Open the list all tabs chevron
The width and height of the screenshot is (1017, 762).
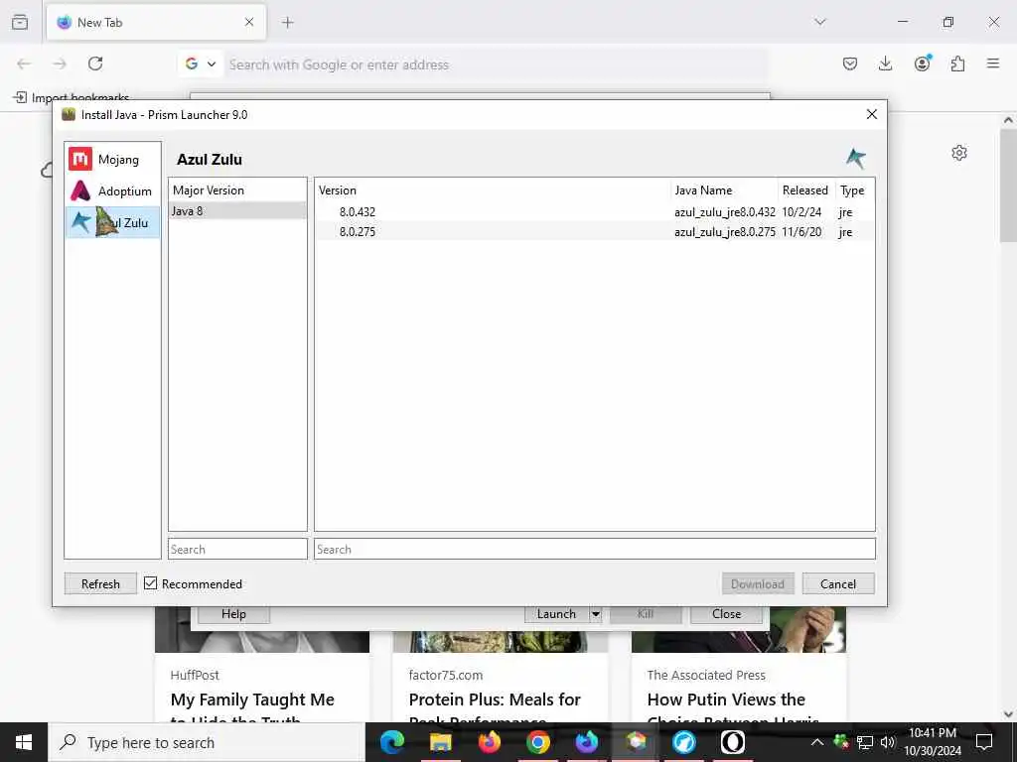(x=820, y=22)
